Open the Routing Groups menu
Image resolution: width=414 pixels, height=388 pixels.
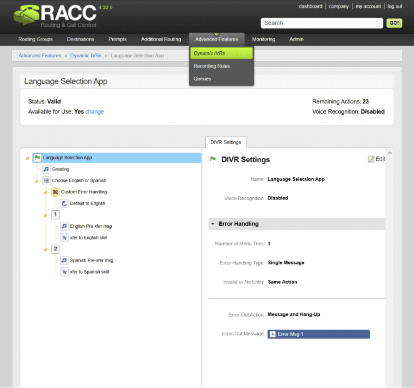(35, 39)
